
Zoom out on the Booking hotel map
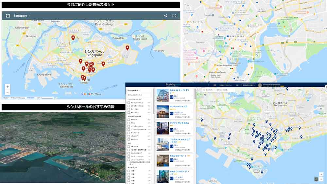tap(321, 179)
